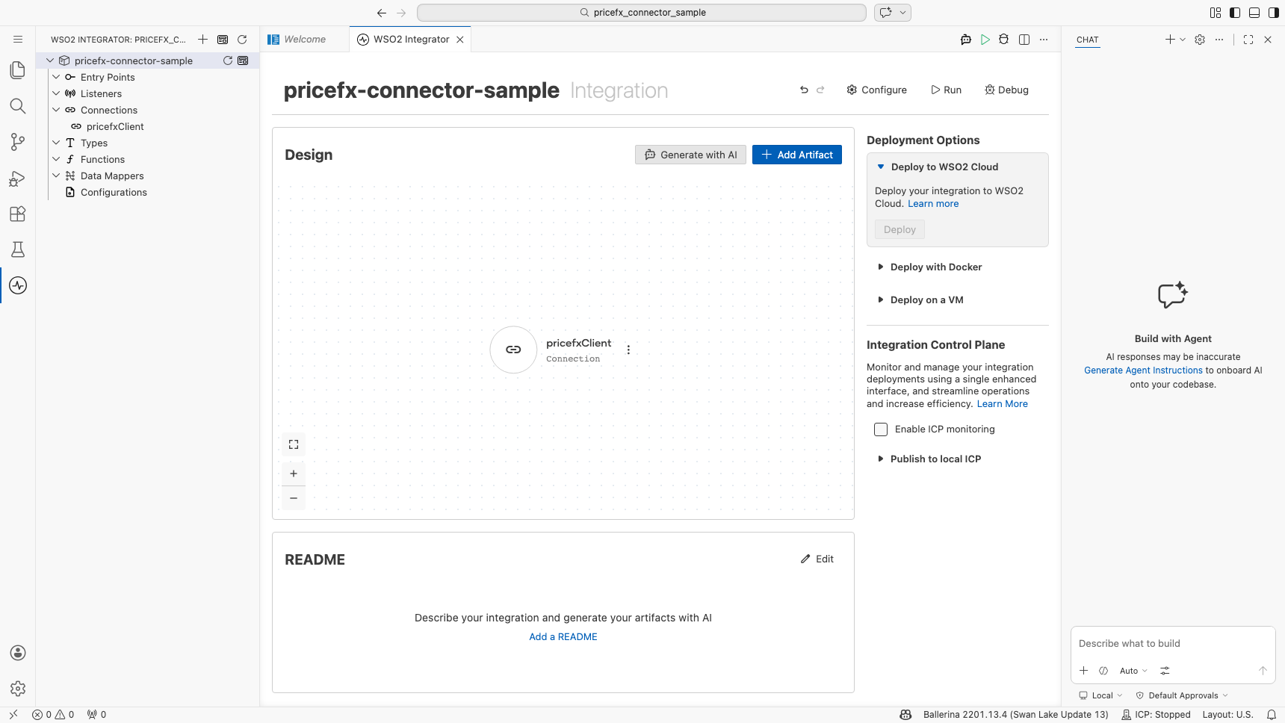Zoom out on the design canvas
This screenshot has width=1285, height=723.
[x=294, y=498]
